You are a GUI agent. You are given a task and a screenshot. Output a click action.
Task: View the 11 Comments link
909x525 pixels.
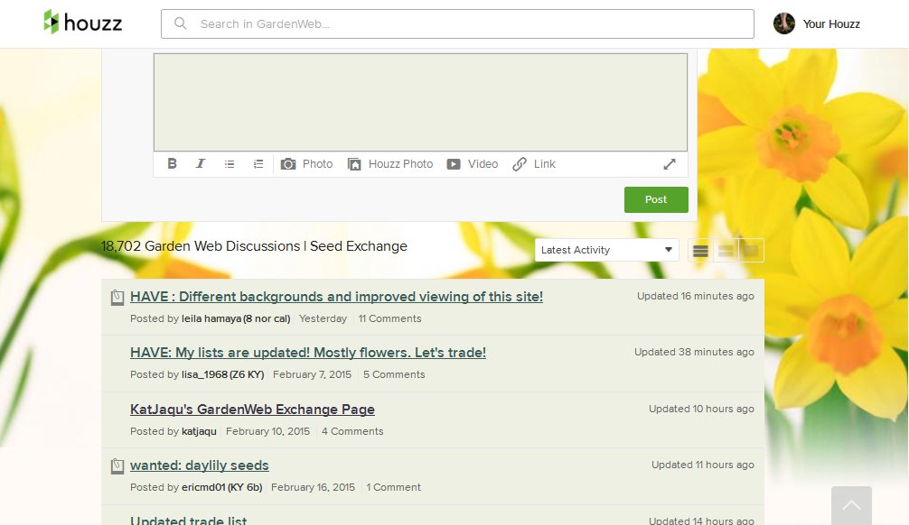[x=389, y=318]
